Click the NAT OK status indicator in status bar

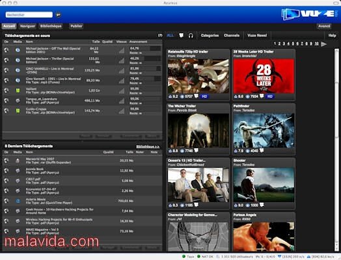[205, 257]
